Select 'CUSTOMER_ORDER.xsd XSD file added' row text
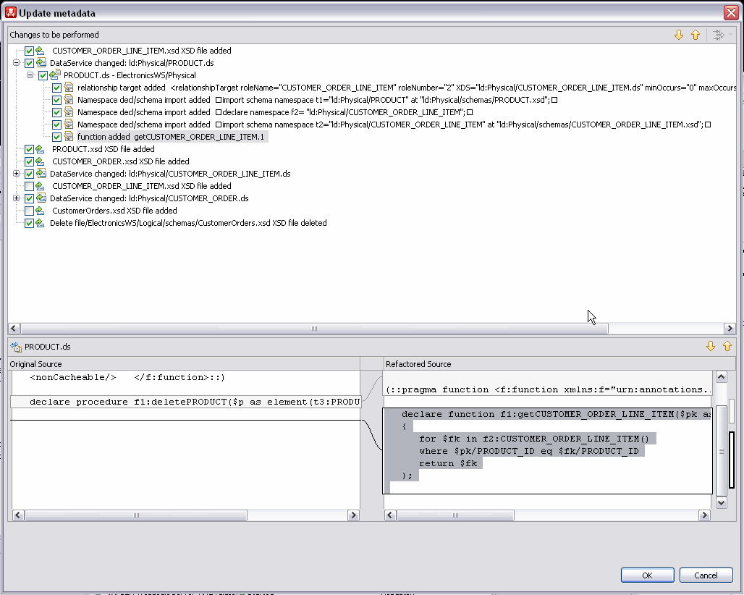The height and width of the screenshot is (595, 744). pos(121,161)
